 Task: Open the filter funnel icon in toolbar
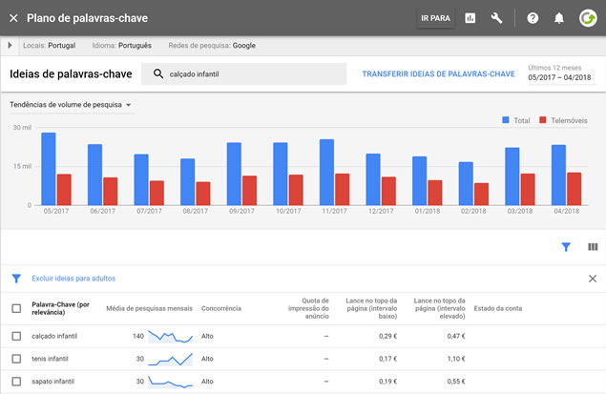click(566, 247)
